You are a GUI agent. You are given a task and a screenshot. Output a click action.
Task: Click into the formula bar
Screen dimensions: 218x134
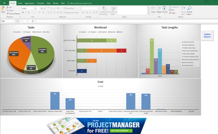pos(126,21)
